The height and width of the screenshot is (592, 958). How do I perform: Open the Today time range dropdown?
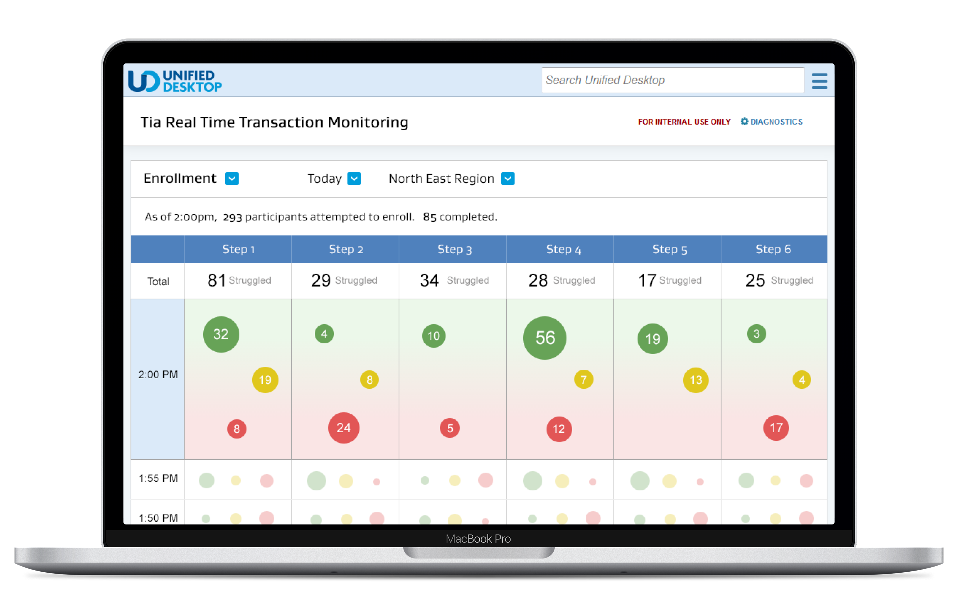(354, 179)
